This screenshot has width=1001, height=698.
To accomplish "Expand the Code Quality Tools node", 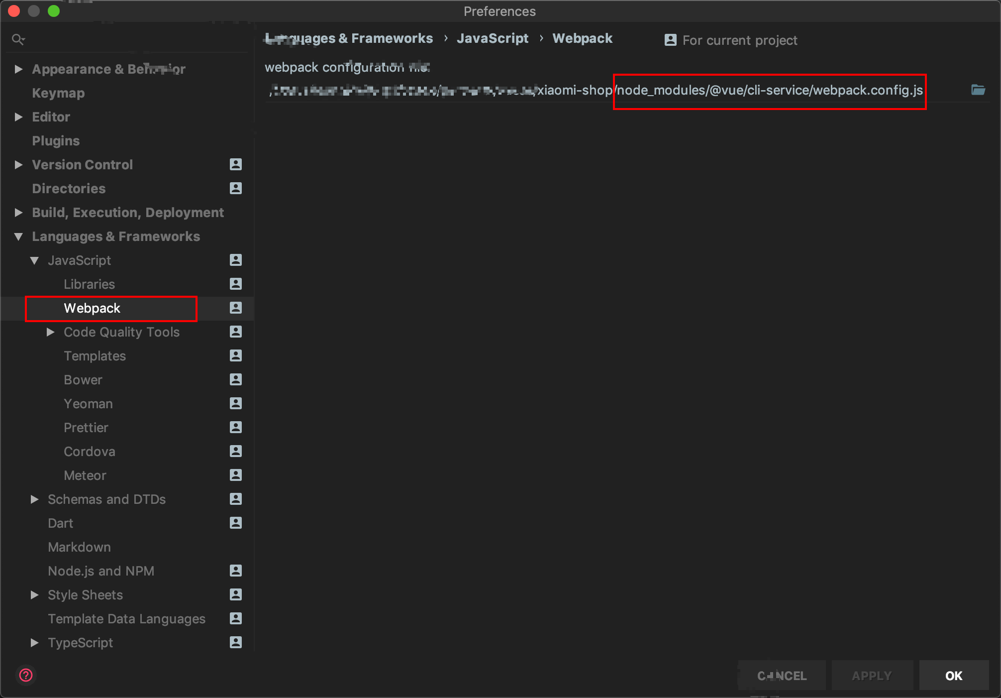I will click(50, 332).
